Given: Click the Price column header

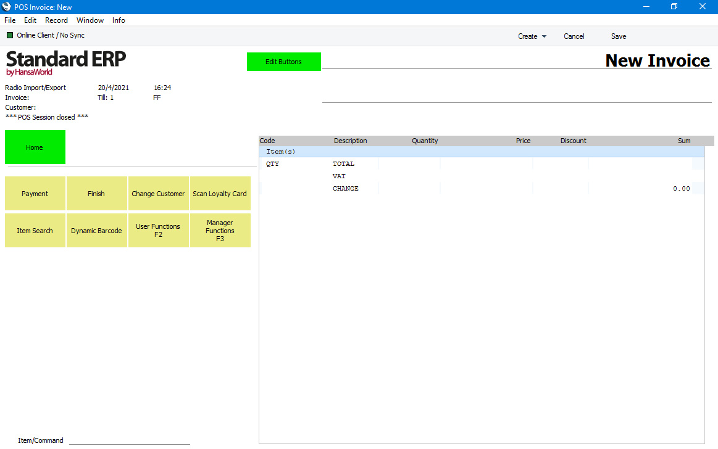Looking at the screenshot, I should click(x=523, y=141).
